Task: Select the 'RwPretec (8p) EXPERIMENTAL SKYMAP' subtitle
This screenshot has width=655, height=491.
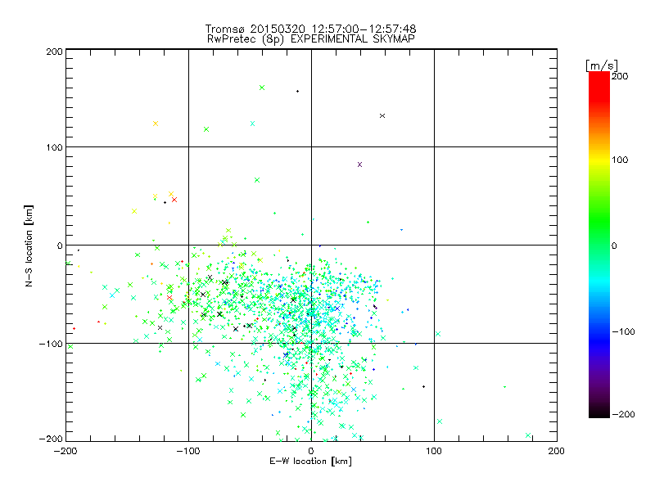Action: pyautogui.click(x=311, y=38)
